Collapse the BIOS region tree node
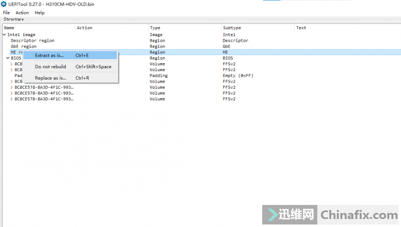The height and width of the screenshot is (227, 401). 8,58
